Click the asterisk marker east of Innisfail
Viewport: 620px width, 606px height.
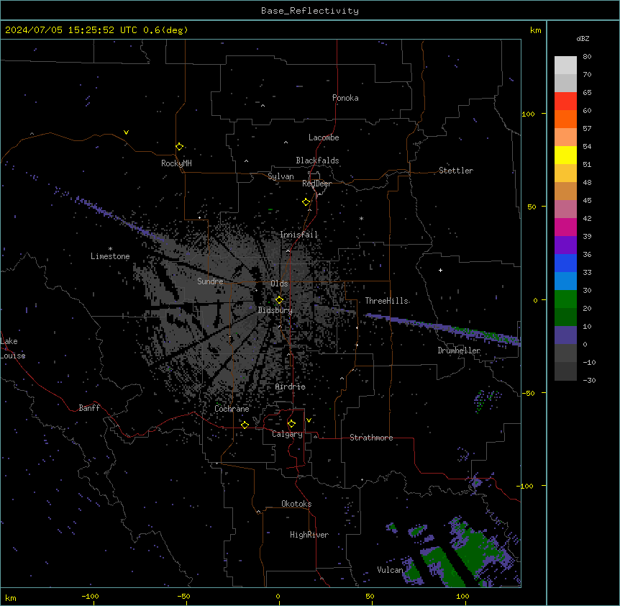tap(361, 218)
